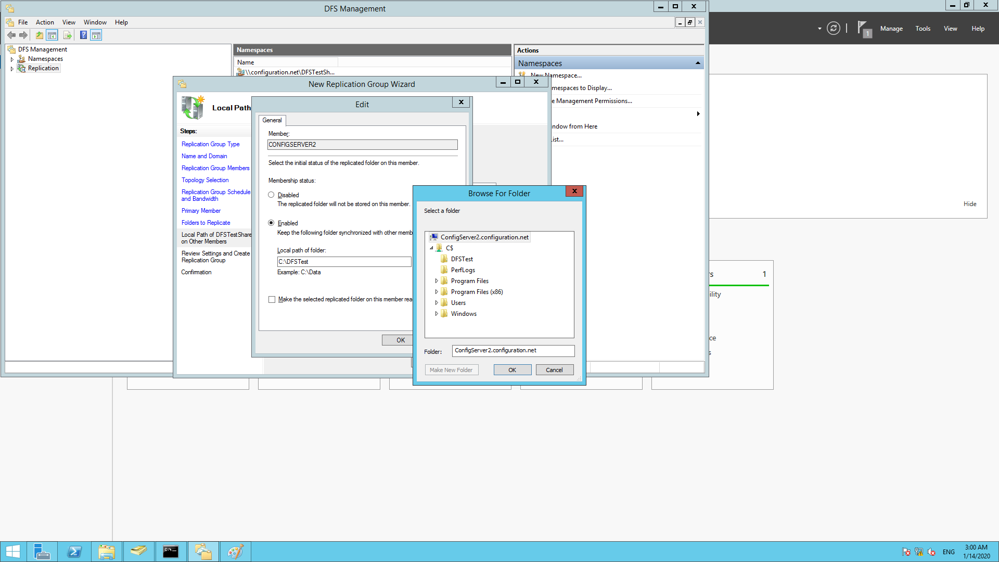
Task: Launch PowerShell from the taskbar
Action: [74, 551]
